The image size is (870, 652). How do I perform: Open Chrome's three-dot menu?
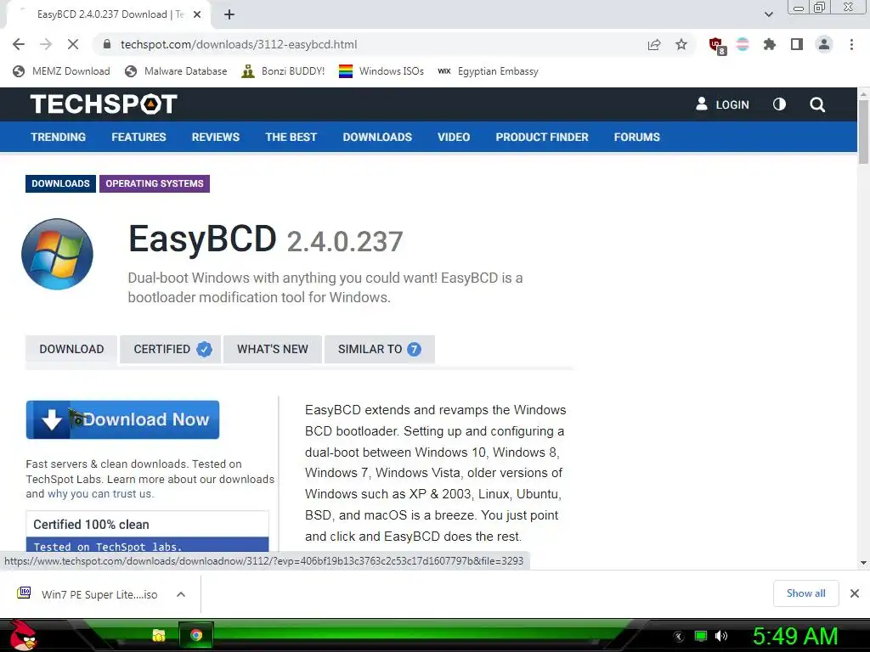pyautogui.click(x=851, y=44)
